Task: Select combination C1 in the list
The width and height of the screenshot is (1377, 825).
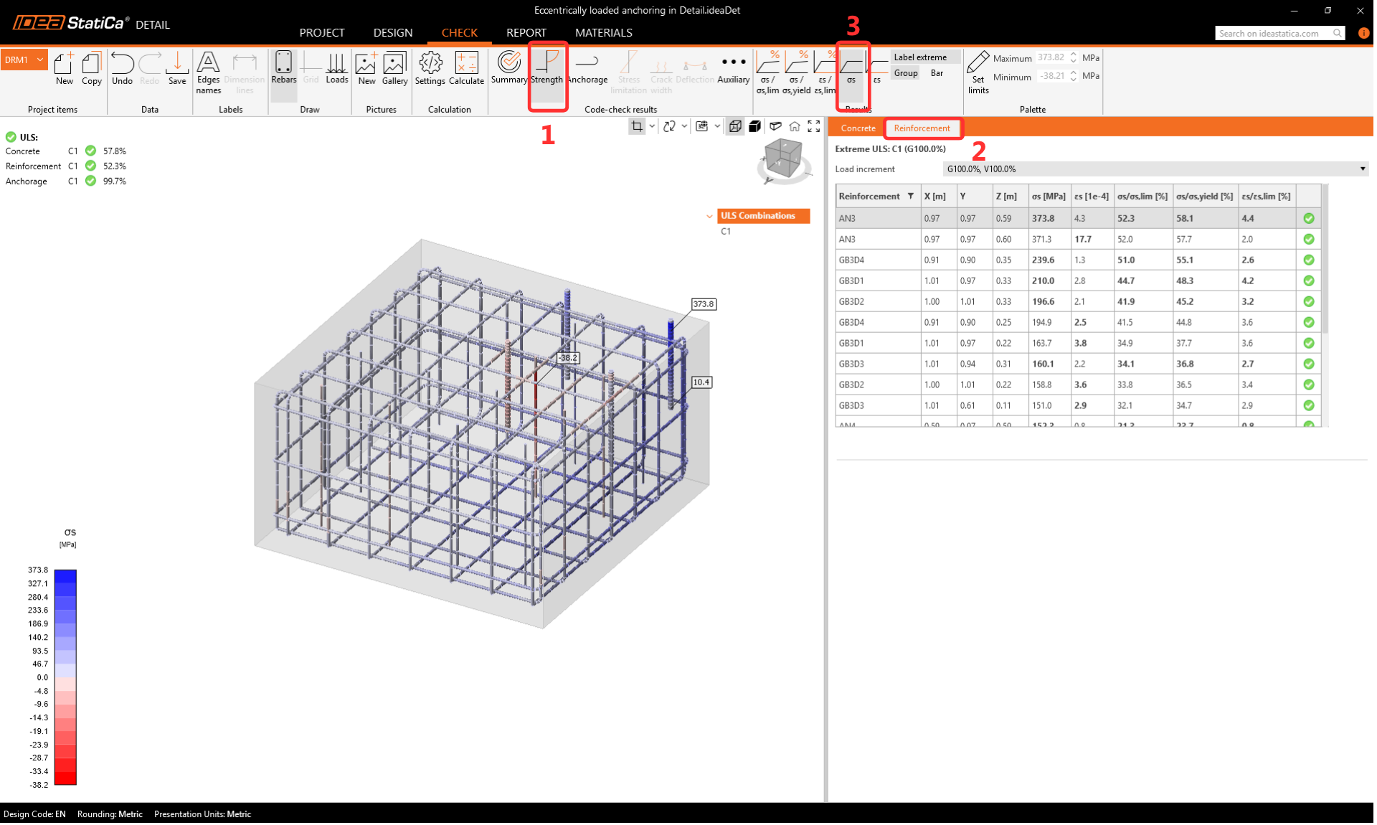Action: pyautogui.click(x=726, y=232)
